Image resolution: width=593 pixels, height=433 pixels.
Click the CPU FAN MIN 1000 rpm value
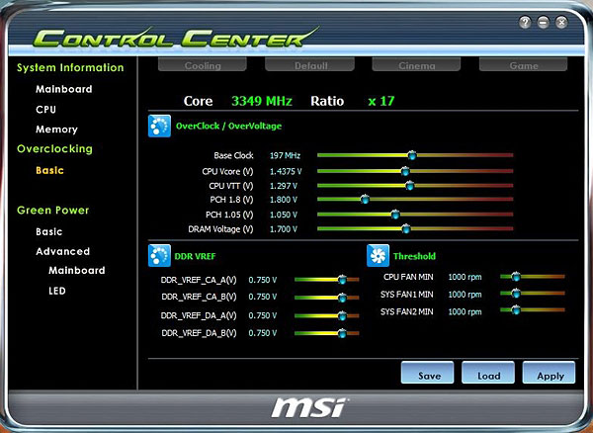click(465, 277)
